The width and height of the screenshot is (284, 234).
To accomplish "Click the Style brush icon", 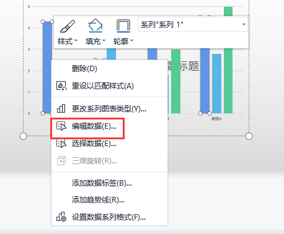I will (68, 26).
